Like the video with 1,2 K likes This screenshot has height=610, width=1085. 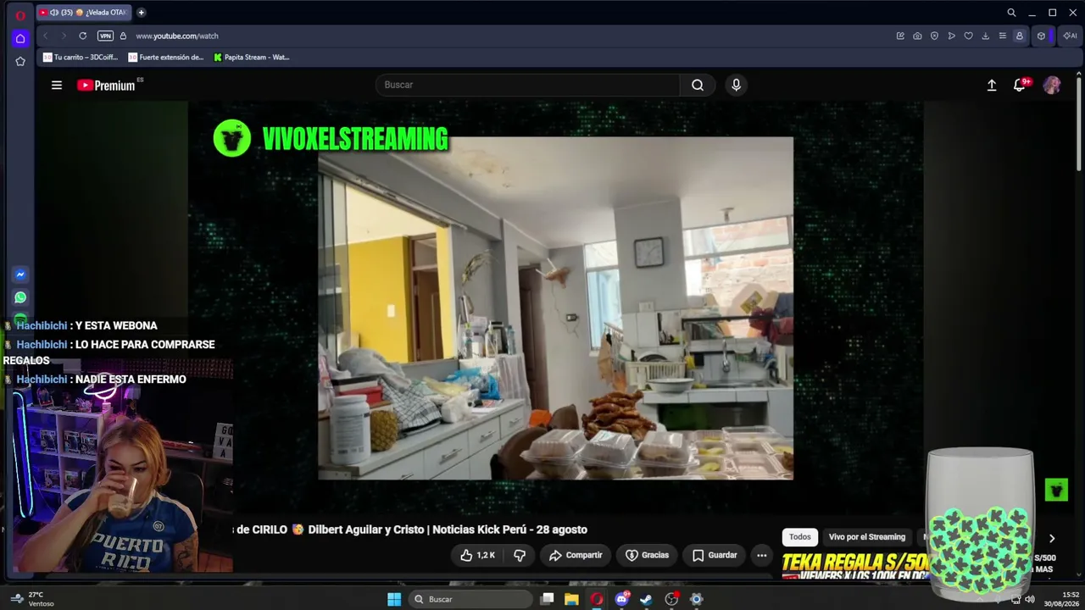(477, 555)
